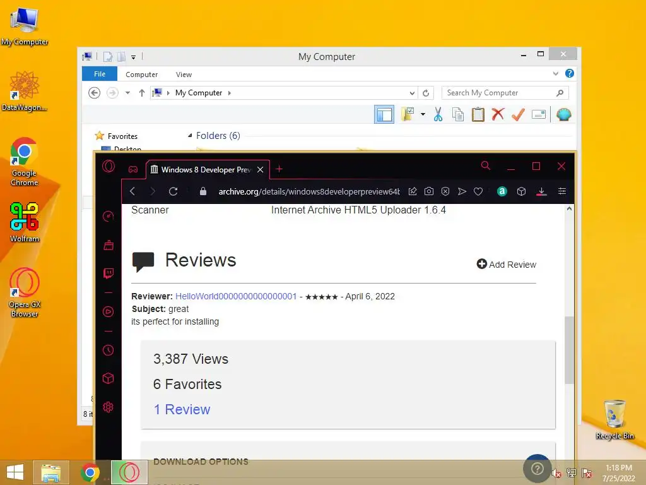This screenshot has height=485, width=646.
Task: Open Opera GX settings gear icon
Action: pos(108,407)
